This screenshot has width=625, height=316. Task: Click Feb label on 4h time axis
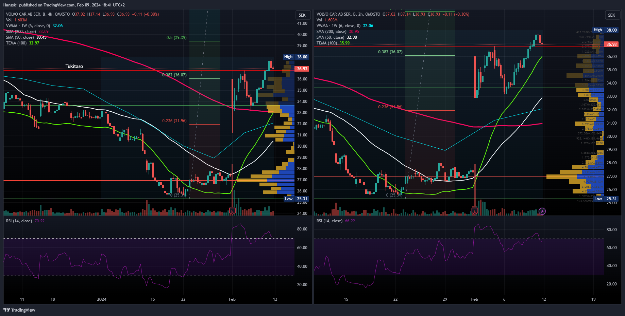232,299
